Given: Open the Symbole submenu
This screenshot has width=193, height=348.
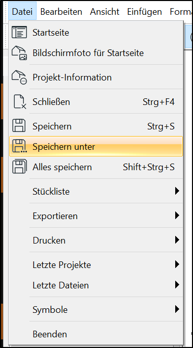Looking at the screenshot, I should (96, 309).
